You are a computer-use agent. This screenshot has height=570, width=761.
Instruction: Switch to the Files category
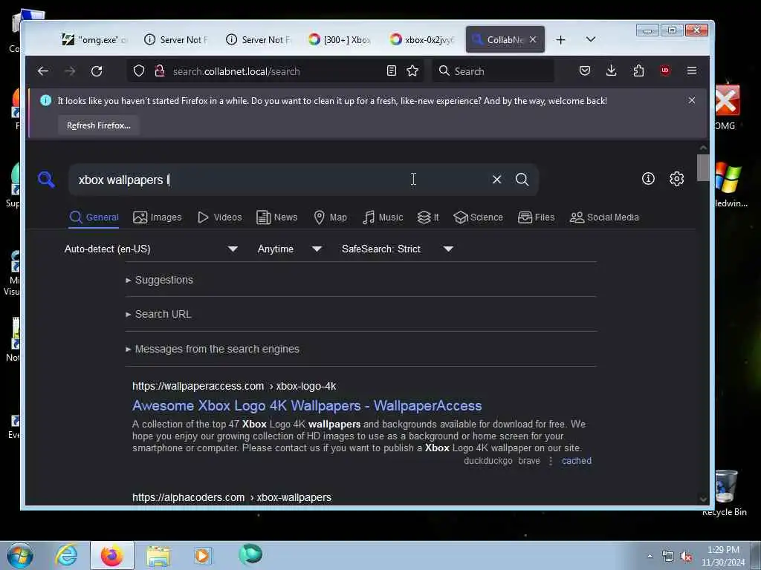point(537,217)
